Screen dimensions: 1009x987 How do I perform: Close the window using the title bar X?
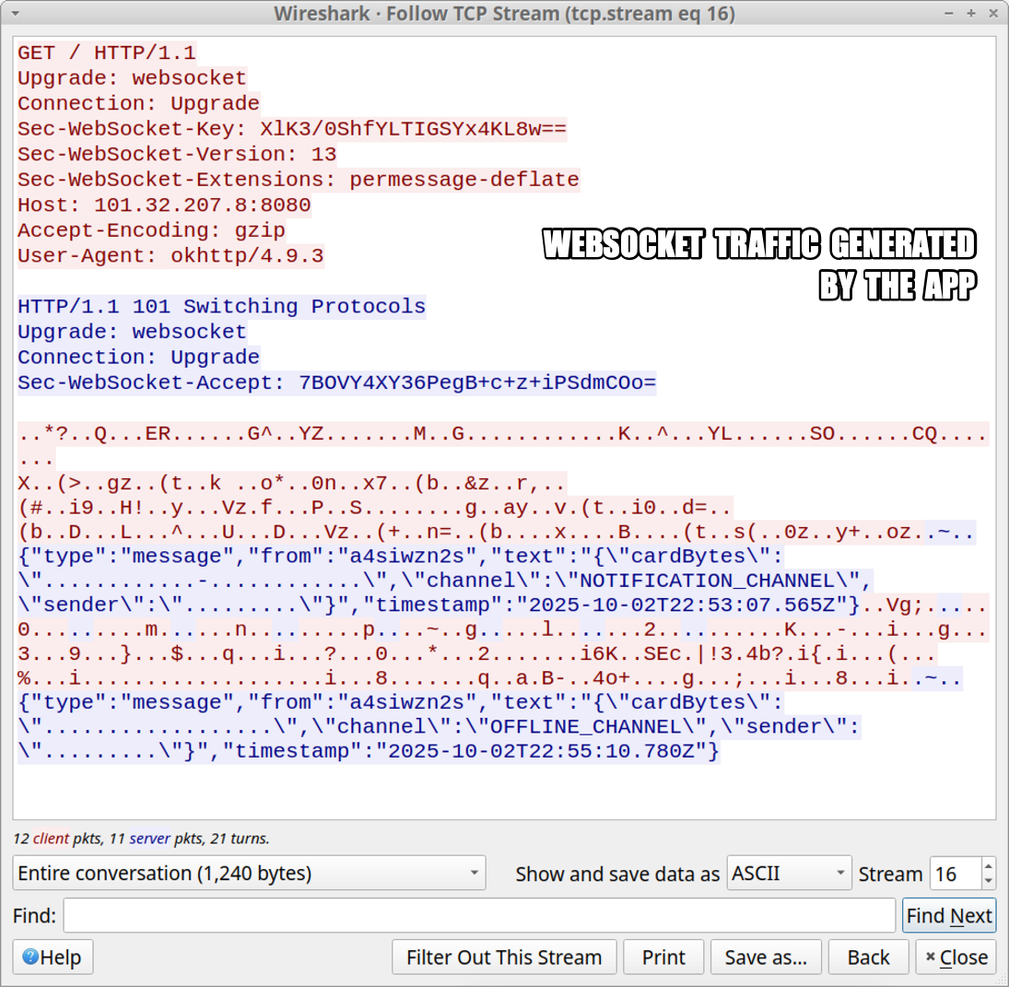click(991, 14)
